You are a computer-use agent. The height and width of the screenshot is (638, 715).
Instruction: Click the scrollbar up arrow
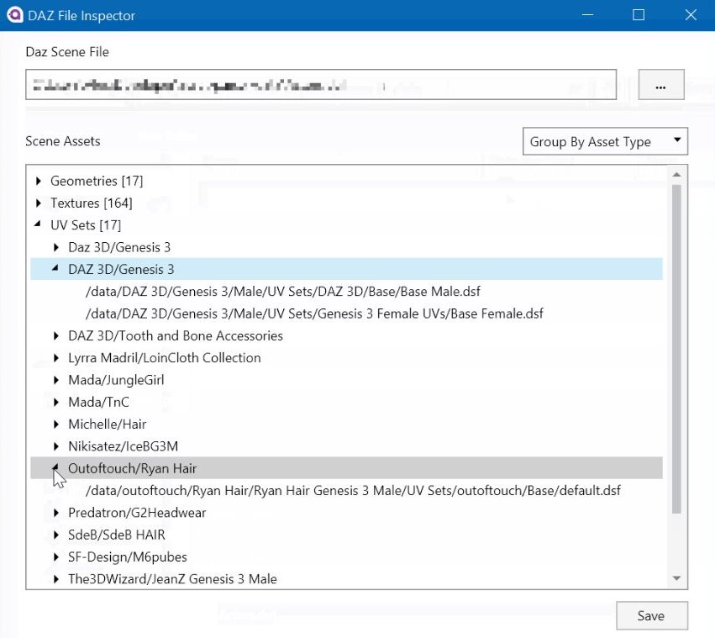[676, 175]
